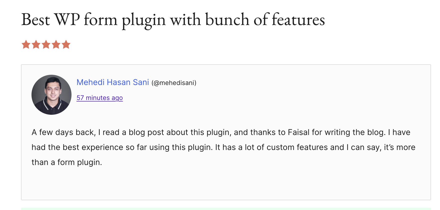The image size is (440, 210).
Task: Click the word "features" in the title
Action: 298,19
